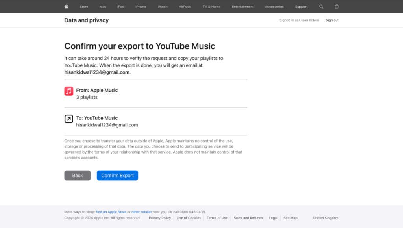Sign out of Hisan Kidwai's account
The width and height of the screenshot is (403, 228).
point(332,20)
